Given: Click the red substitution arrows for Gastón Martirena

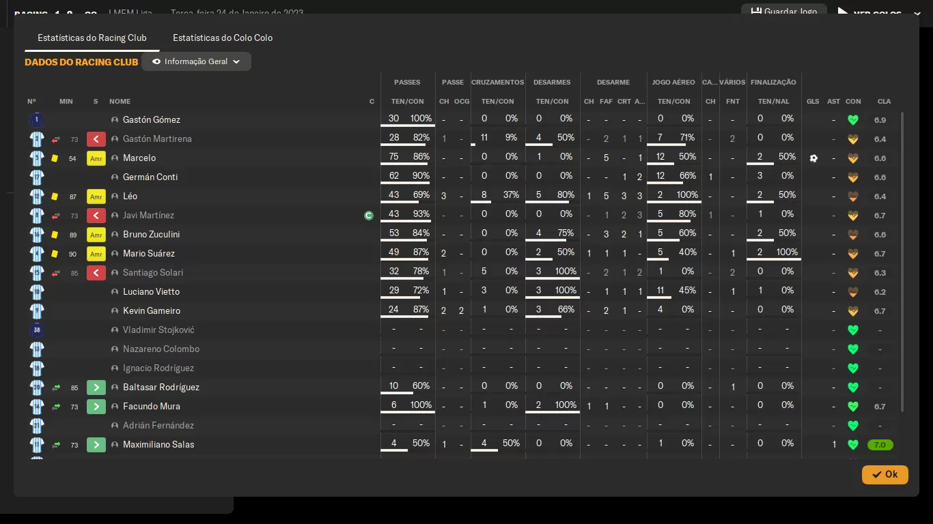Looking at the screenshot, I should click(x=56, y=139).
